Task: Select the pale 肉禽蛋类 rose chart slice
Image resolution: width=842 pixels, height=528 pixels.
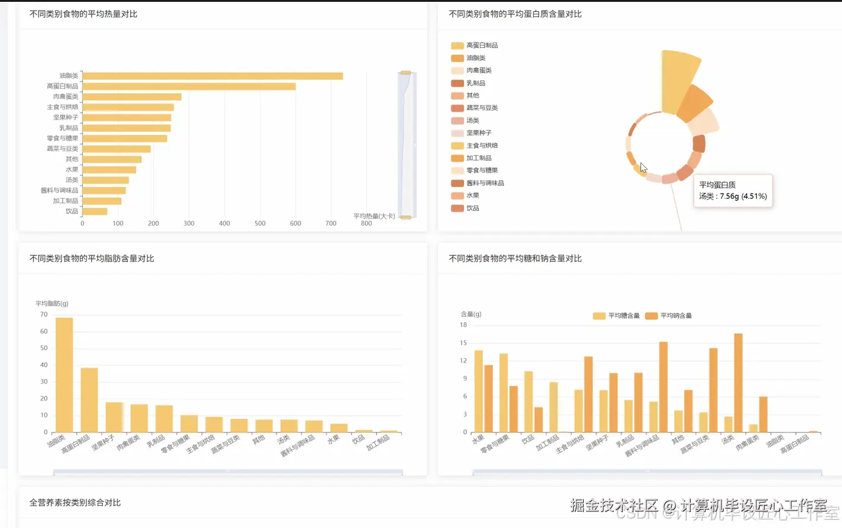Action: tap(704, 122)
